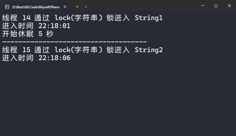Close the terminal window
The image size is (236, 136).
point(229,6)
